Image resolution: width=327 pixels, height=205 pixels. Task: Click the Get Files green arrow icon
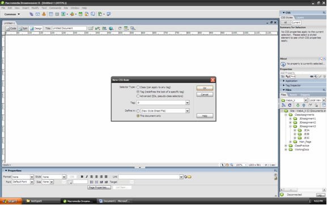298,105
